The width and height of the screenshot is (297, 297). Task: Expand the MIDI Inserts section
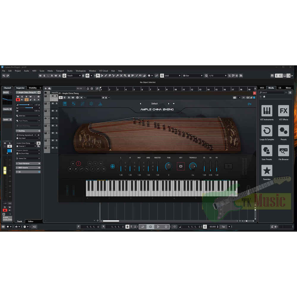tap(28, 168)
